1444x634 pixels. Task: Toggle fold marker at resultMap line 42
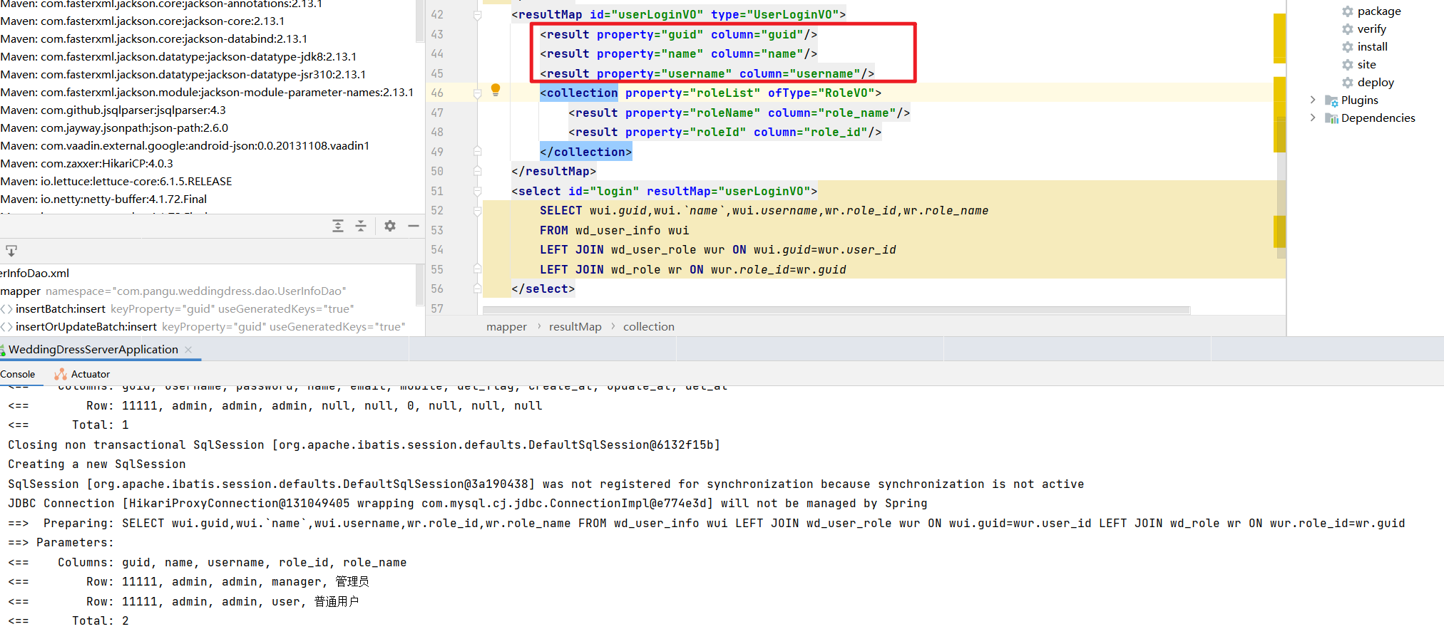(478, 15)
